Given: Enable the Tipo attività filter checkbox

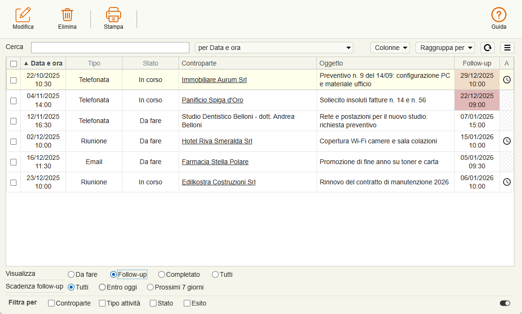Looking at the screenshot, I should (x=102, y=303).
